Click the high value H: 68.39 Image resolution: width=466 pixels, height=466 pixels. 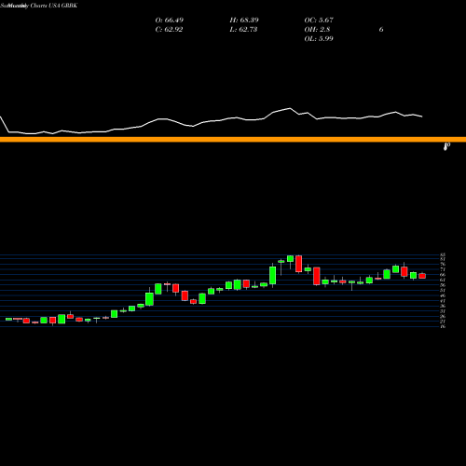tap(244, 21)
